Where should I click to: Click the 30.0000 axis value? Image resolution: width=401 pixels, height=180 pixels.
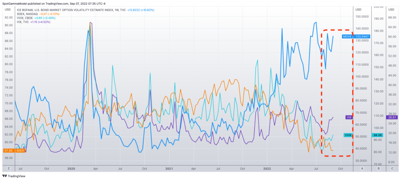coord(363,160)
